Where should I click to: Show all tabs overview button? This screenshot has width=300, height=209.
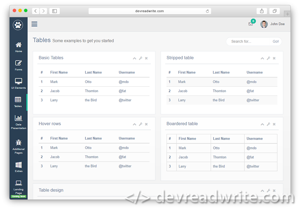274,11
